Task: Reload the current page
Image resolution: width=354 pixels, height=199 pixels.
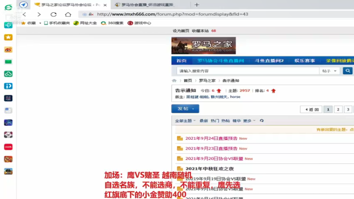Action: tap(54, 15)
